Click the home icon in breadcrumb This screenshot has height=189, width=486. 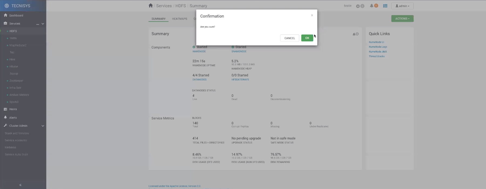click(151, 5)
